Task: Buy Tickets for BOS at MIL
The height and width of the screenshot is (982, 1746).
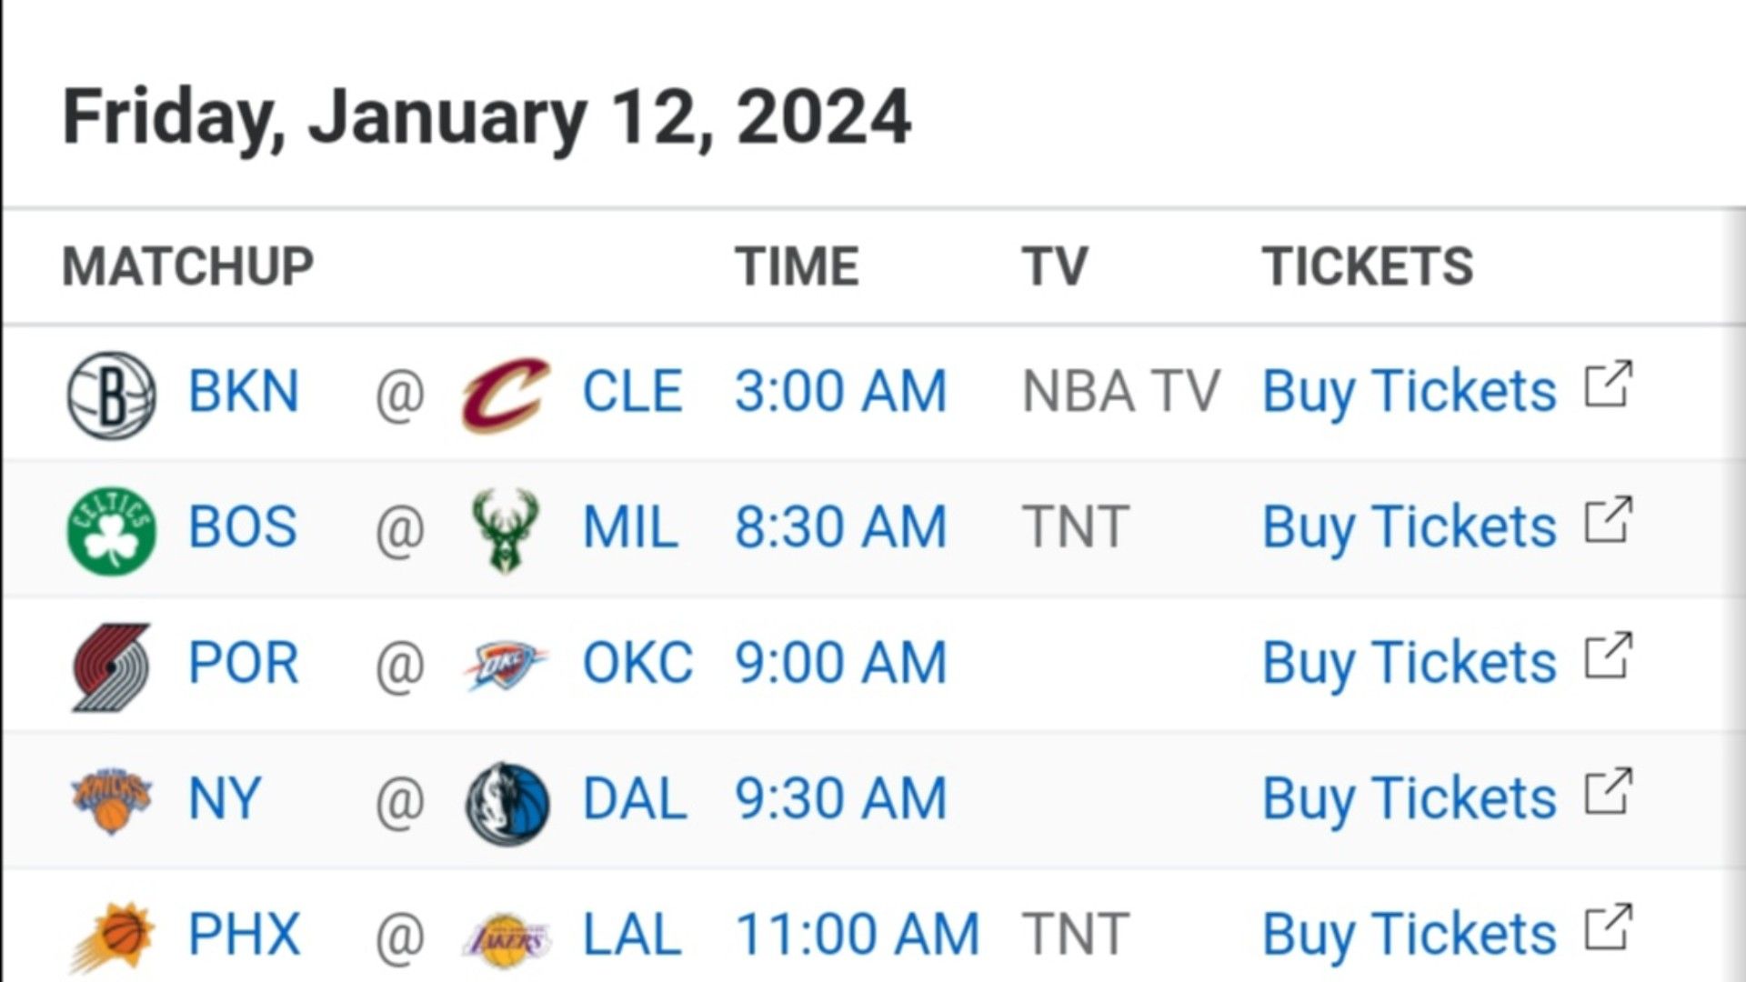Action: [x=1410, y=527]
